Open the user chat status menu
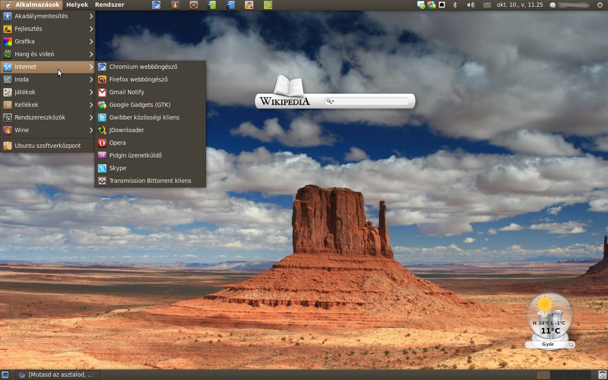Image resolution: width=608 pixels, height=380 pixels. (x=569, y=5)
